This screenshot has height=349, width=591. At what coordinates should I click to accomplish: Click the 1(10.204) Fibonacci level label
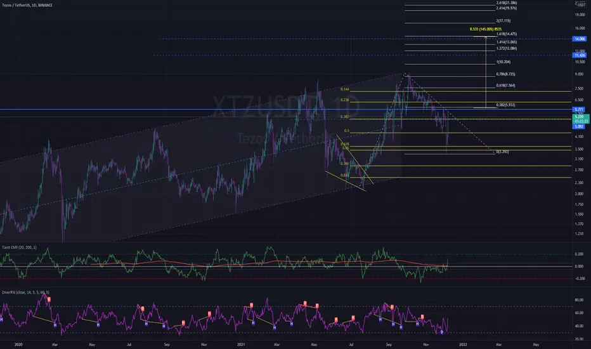[503, 62]
